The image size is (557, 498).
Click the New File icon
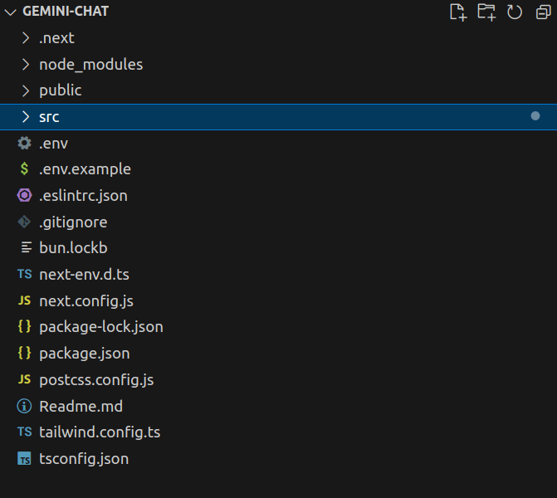[458, 12]
